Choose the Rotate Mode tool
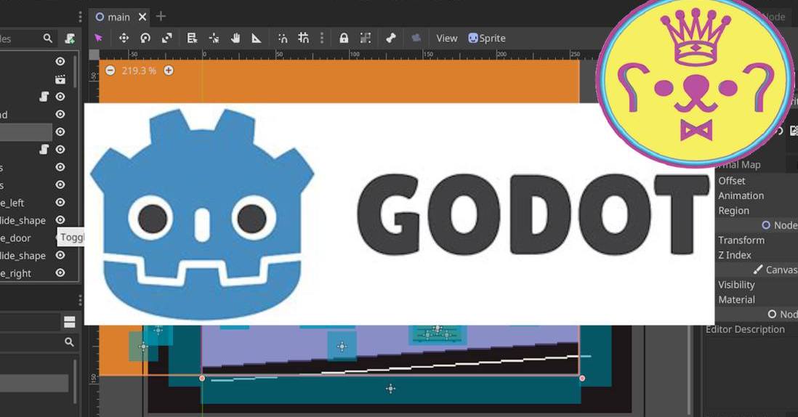Viewport: 798px width, 417px height. coord(145,38)
